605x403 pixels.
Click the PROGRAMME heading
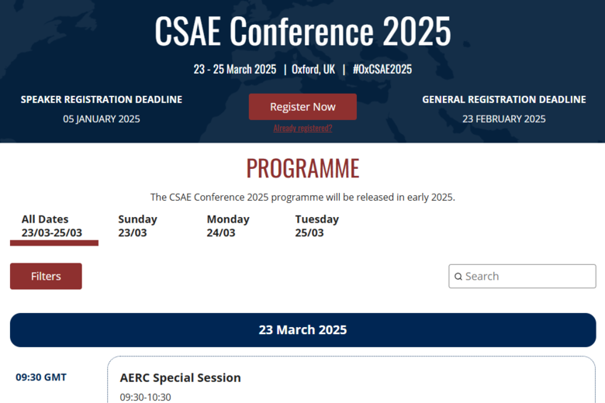point(302,168)
